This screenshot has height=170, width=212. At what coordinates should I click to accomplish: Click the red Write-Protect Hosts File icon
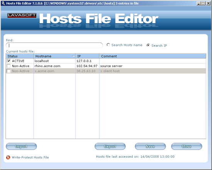pos(8,157)
